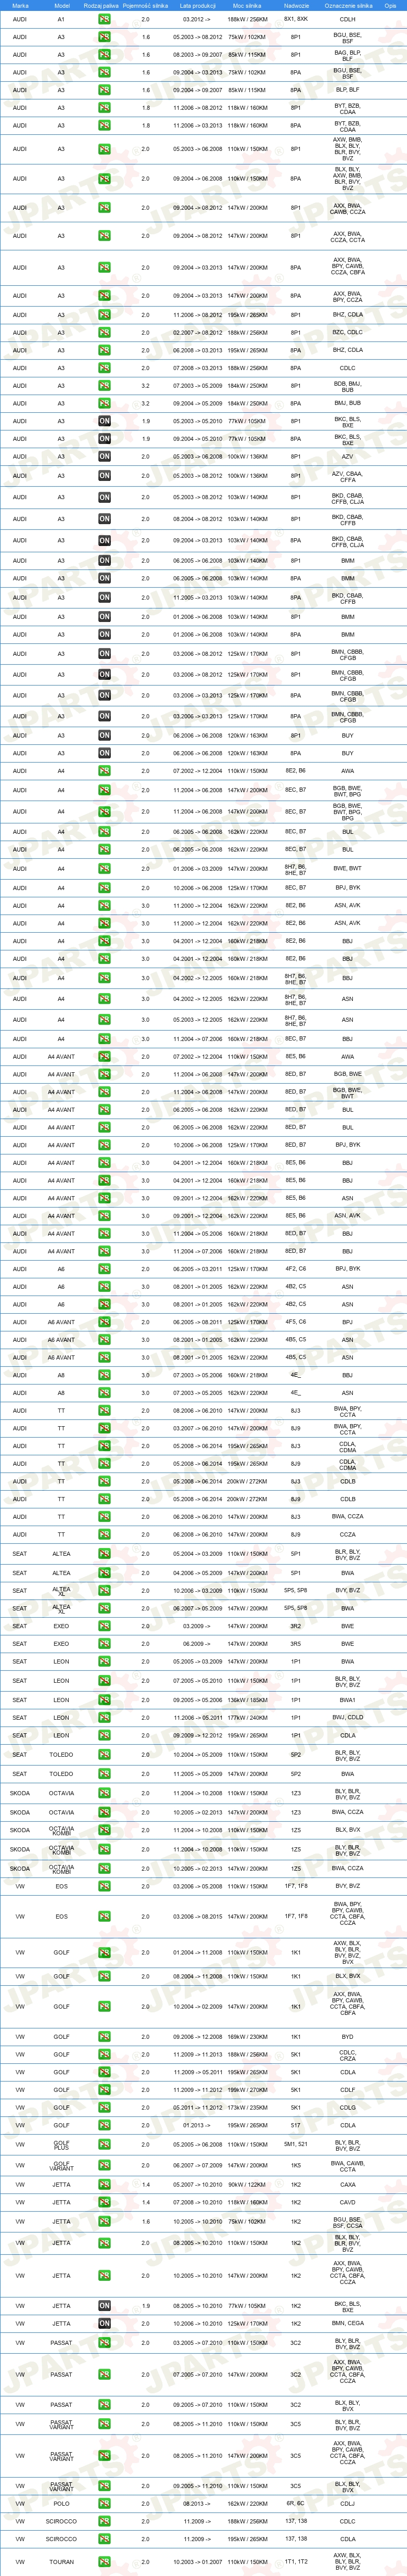
Task: Click the power cell 90kW / 122KM
Action: point(247,2185)
